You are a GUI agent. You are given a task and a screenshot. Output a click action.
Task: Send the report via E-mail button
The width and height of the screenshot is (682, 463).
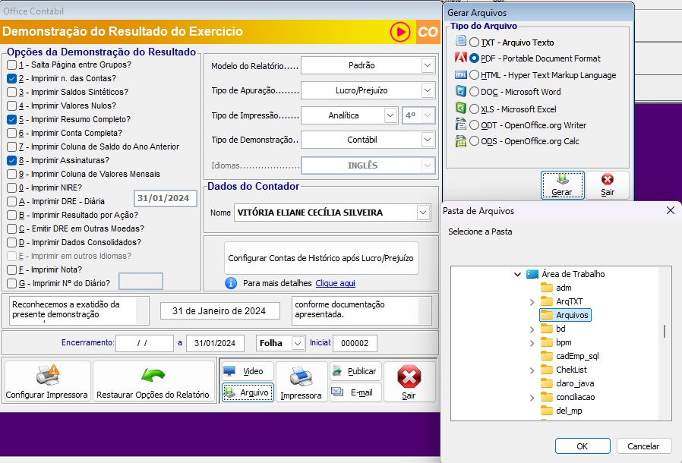355,392
